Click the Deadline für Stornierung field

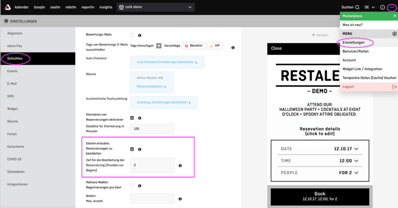click(152, 129)
